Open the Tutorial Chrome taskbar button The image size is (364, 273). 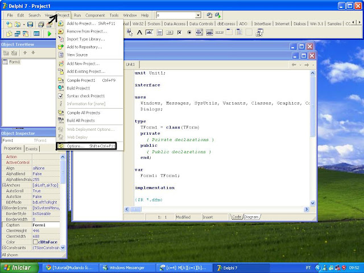tap(69, 268)
